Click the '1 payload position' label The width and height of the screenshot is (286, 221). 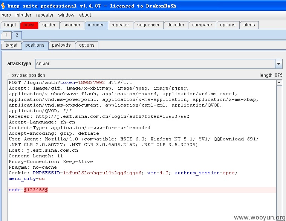[x=26, y=75]
